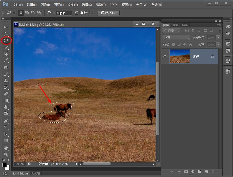Switch to the 通道 tab

click(x=175, y=25)
